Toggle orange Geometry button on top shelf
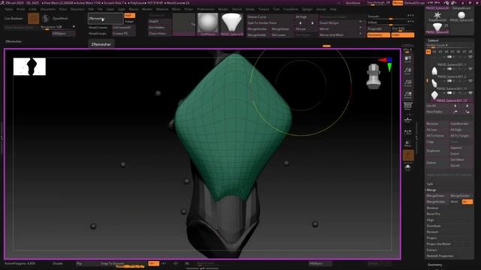The height and width of the screenshot is (270, 481). (x=379, y=35)
